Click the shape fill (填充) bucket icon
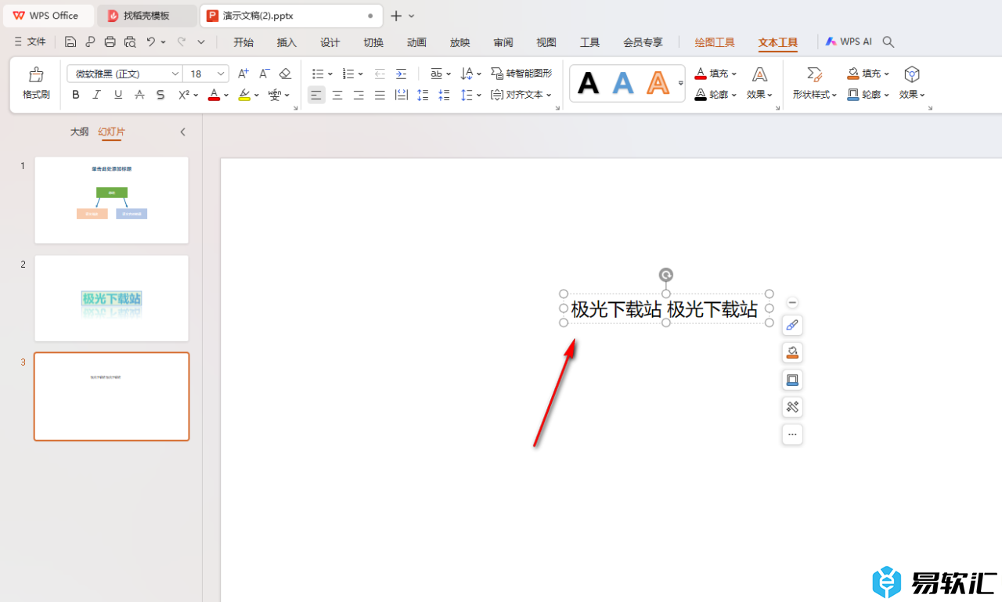The width and height of the screenshot is (1002, 602). pos(853,74)
